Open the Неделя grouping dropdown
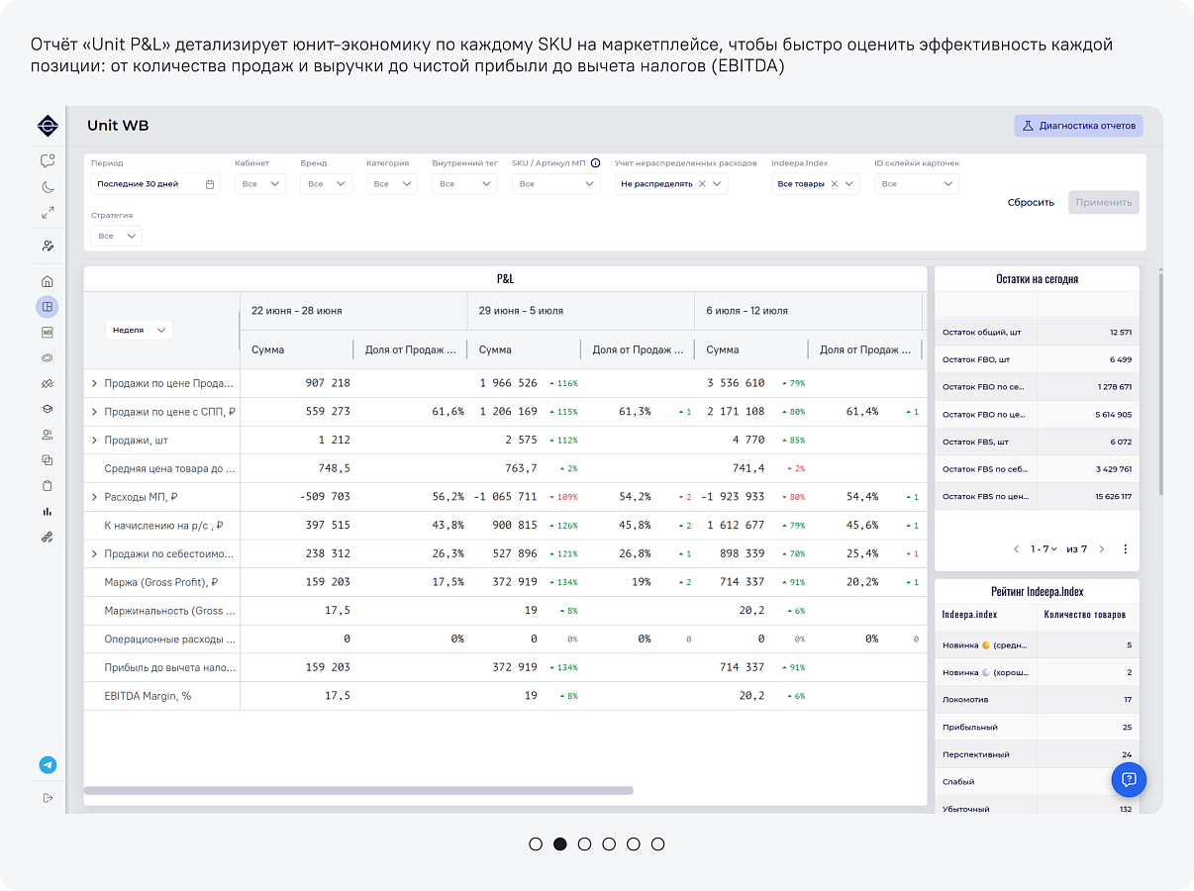 139,330
